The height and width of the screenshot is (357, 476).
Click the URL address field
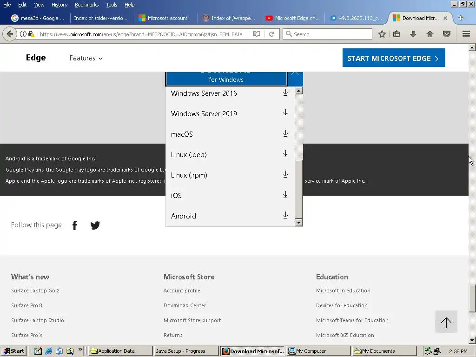click(x=141, y=34)
